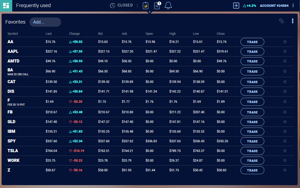Click TRADE button for GLD
The width and height of the screenshot is (300, 188).
tap(252, 122)
